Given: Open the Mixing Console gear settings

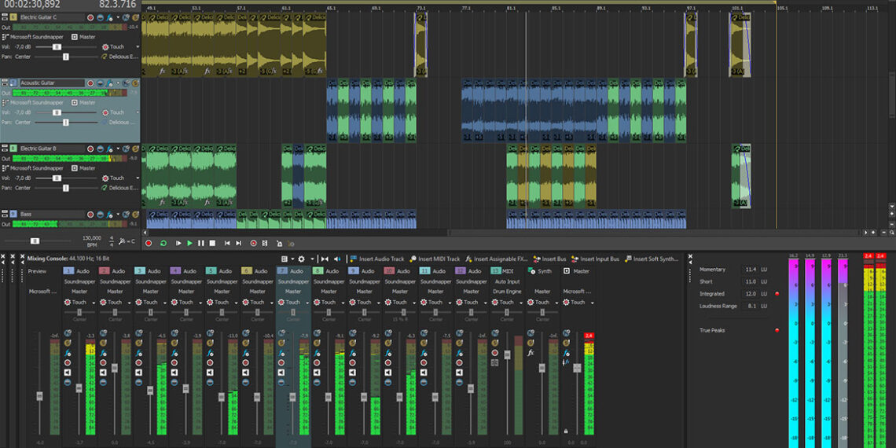Looking at the screenshot, I should click(301, 259).
